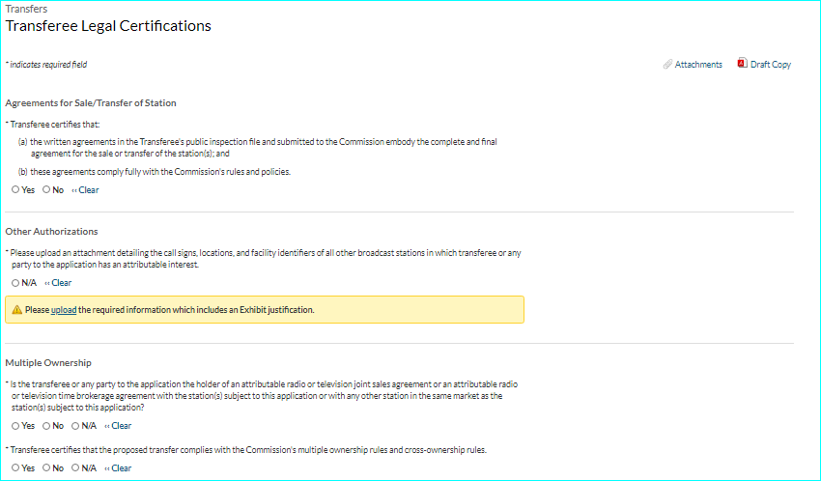Click the paperclip Attachments icon
The height and width of the screenshot is (481, 821).
pyautogui.click(x=667, y=65)
